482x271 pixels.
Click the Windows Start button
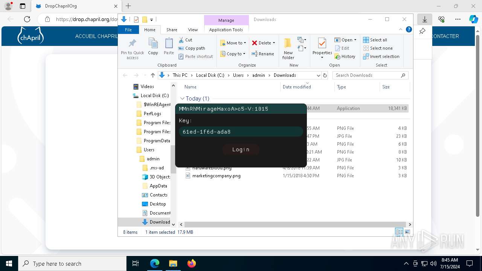[x=9, y=263]
